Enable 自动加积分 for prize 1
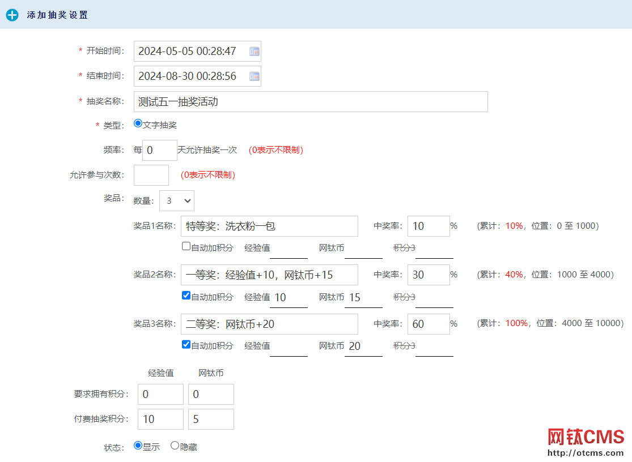 pyautogui.click(x=186, y=246)
